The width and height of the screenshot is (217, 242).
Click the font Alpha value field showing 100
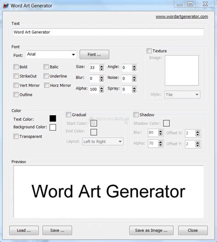(94, 89)
